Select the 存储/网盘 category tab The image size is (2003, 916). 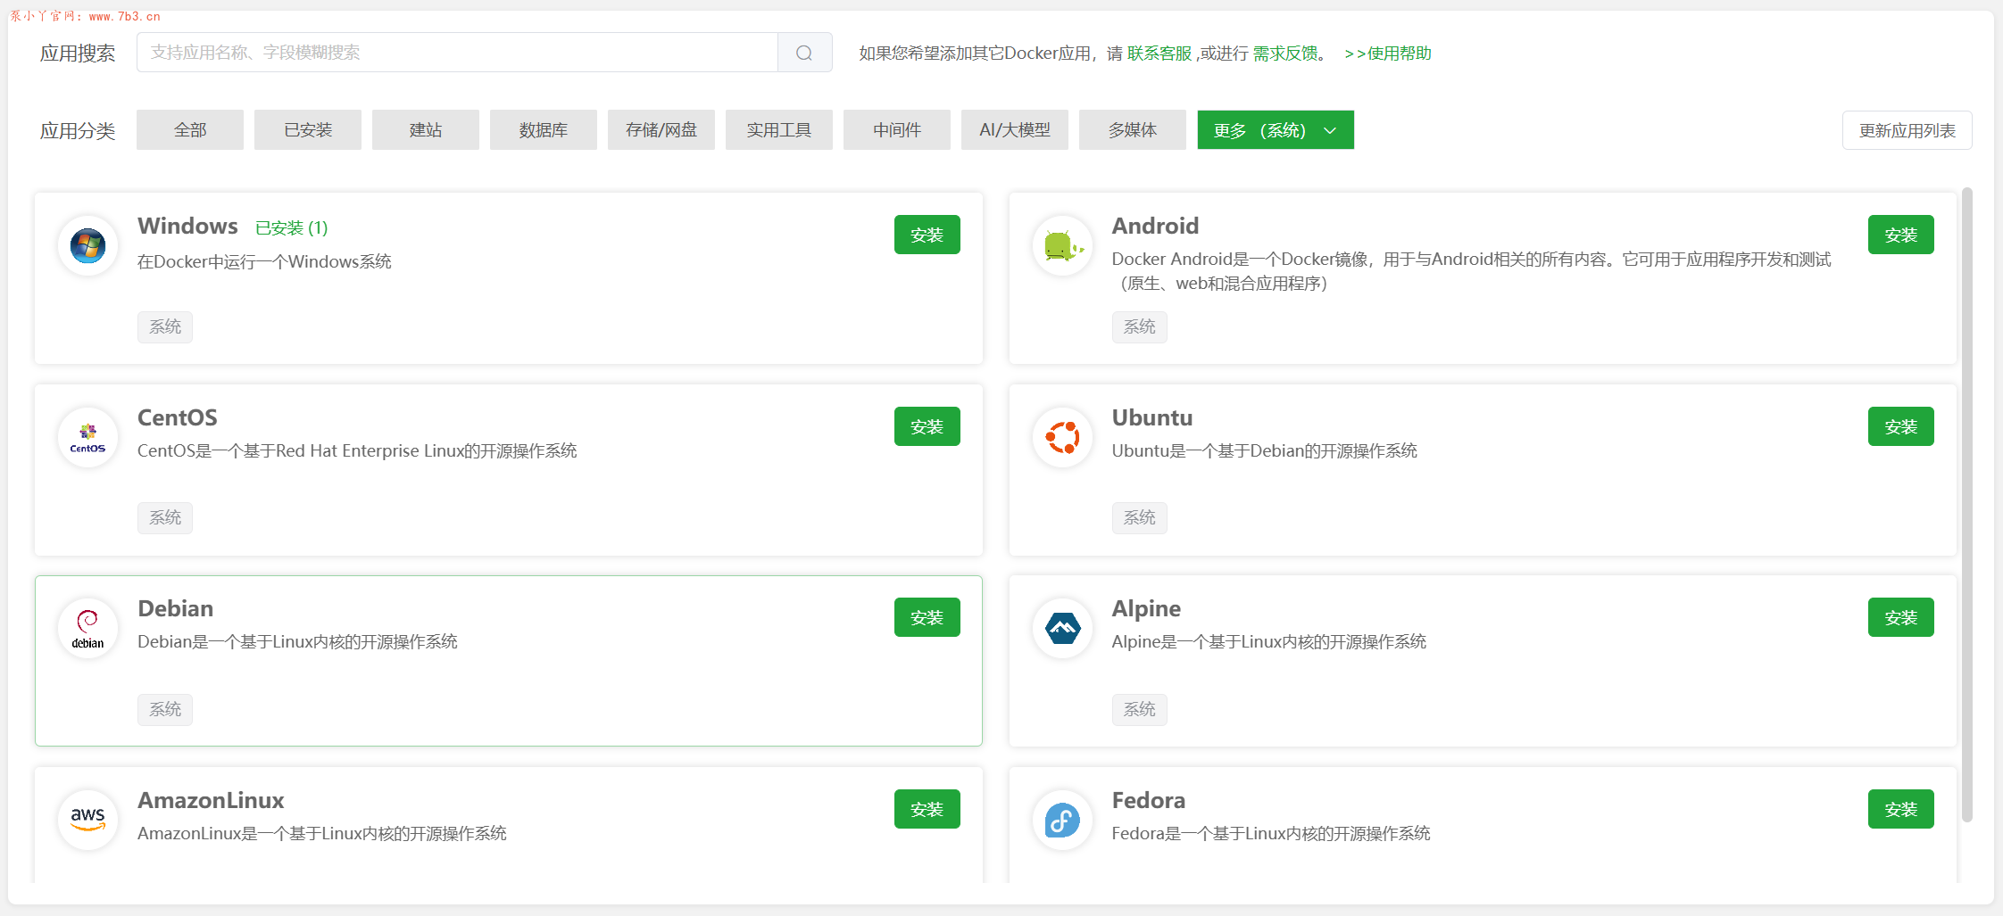coord(661,130)
